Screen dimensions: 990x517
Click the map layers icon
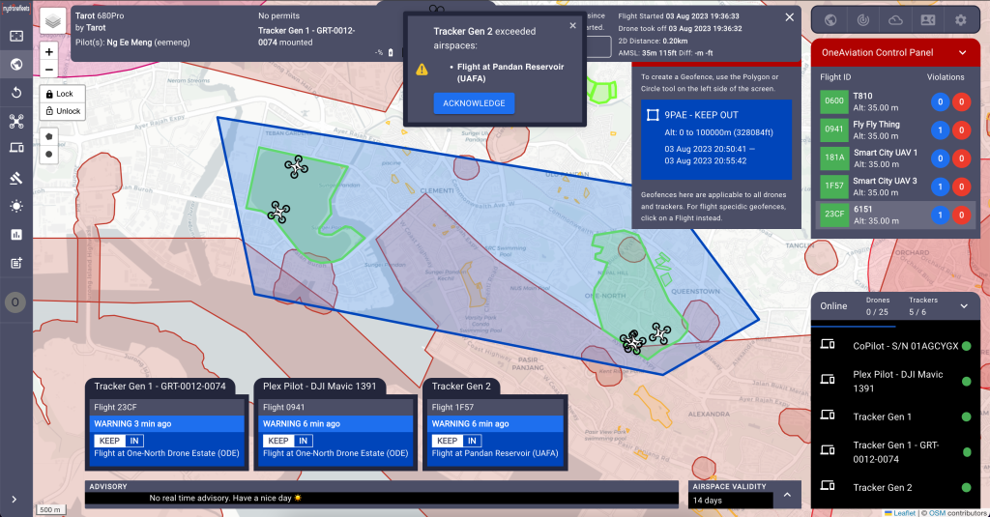(x=53, y=20)
